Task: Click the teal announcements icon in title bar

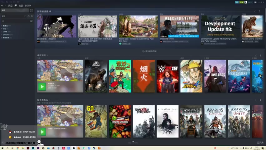Action: (237, 2)
